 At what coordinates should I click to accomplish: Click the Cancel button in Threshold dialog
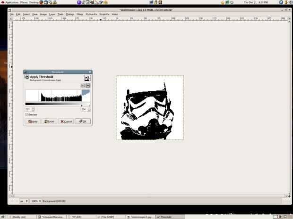(x=66, y=122)
